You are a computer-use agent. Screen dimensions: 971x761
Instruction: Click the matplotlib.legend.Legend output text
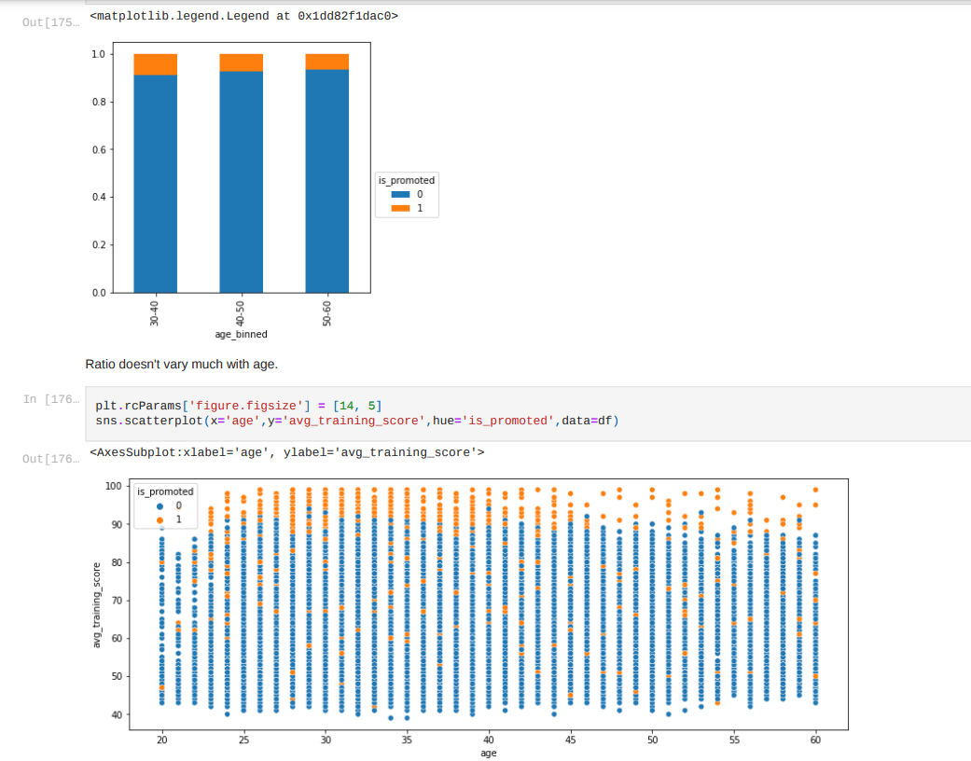click(243, 16)
